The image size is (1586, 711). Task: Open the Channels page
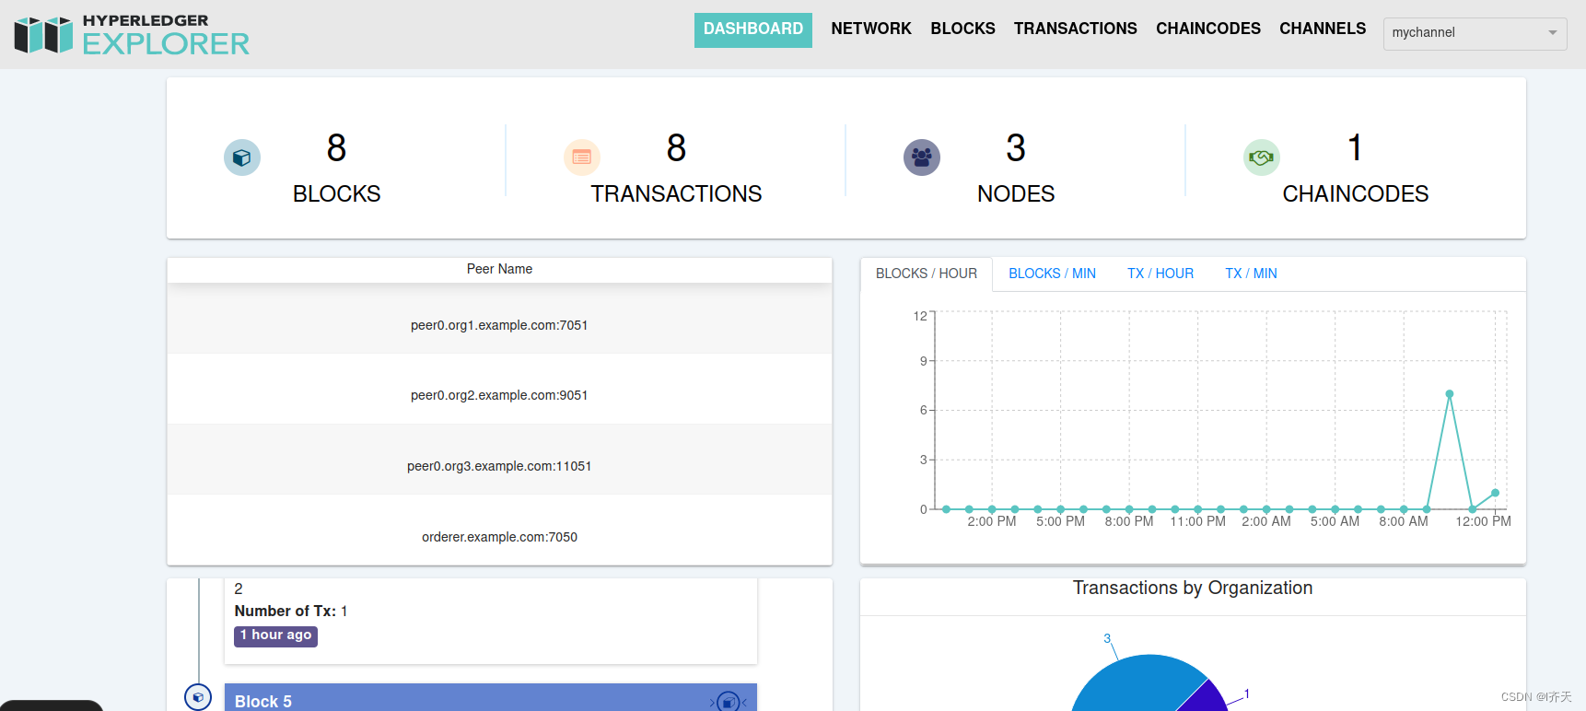1323,29
